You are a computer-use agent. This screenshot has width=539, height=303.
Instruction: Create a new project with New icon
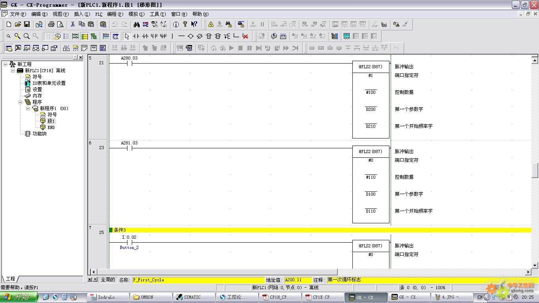pos(9,24)
